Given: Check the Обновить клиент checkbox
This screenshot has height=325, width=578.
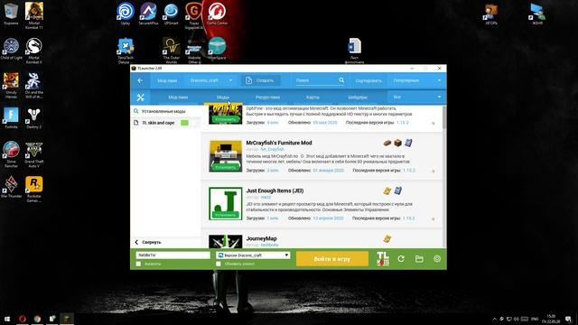Looking at the screenshot, I should click(x=219, y=264).
